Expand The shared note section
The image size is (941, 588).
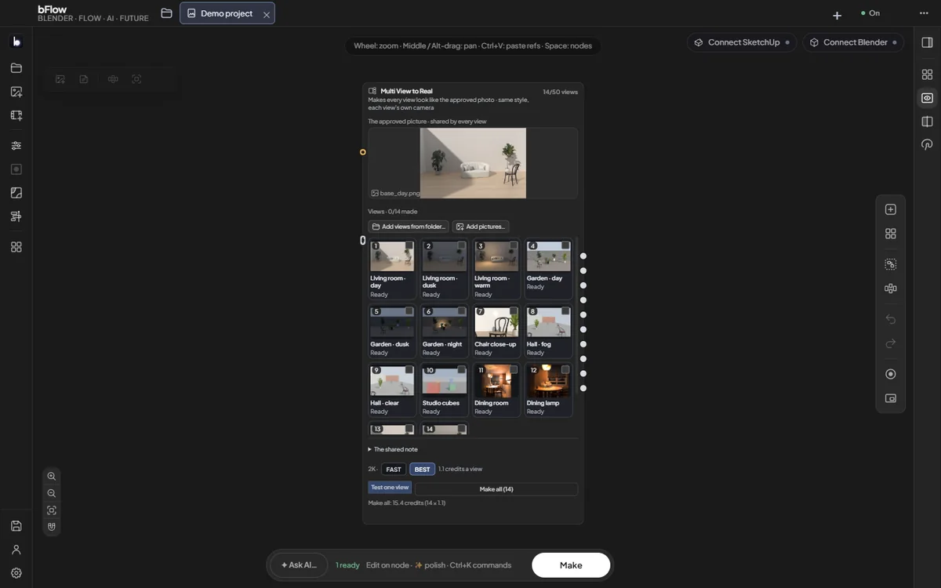[x=394, y=449]
